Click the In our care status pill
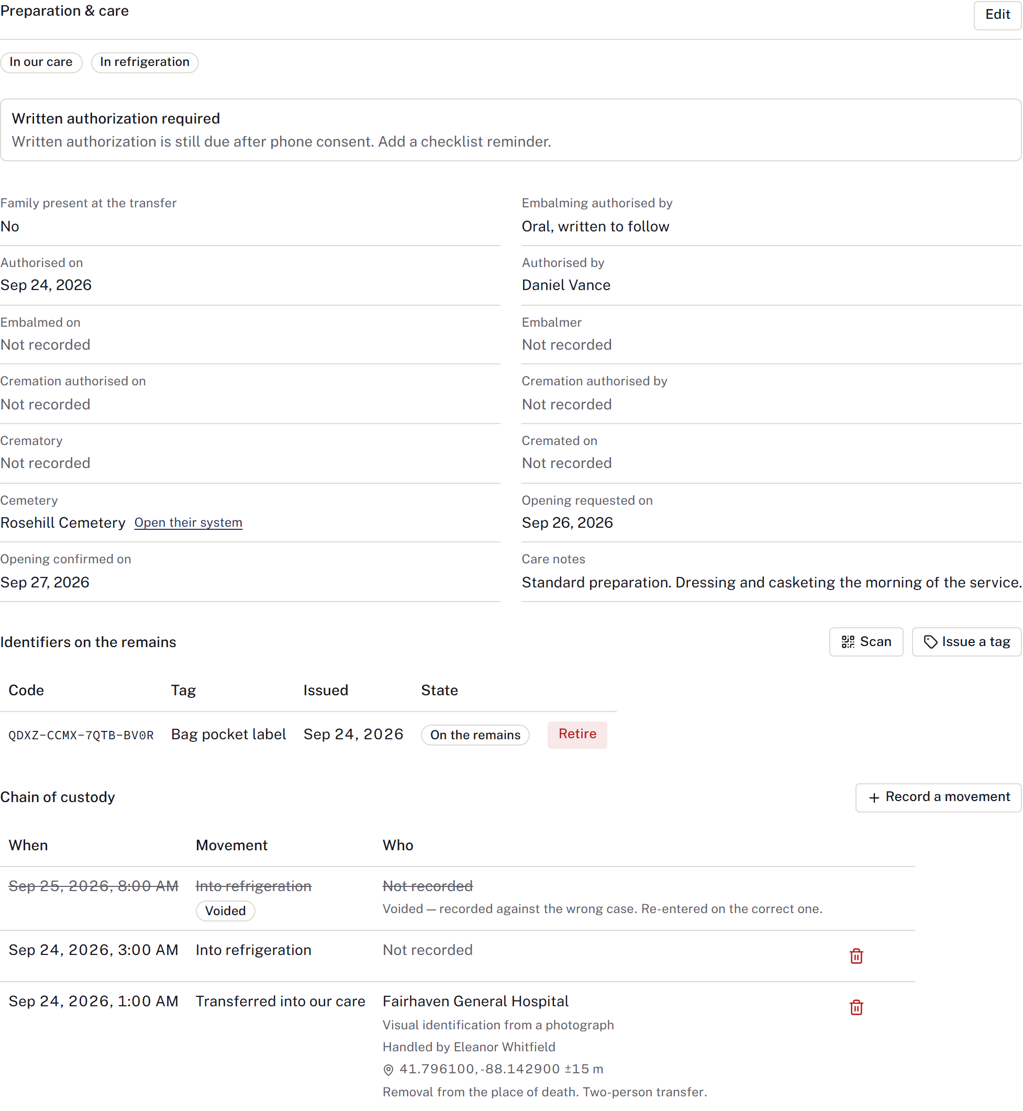Screen dimensions: 1023x1111 [x=41, y=62]
